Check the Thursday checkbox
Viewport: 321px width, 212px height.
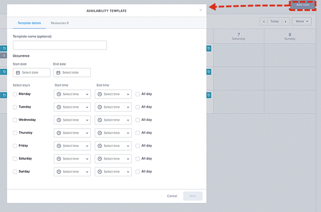point(15,133)
